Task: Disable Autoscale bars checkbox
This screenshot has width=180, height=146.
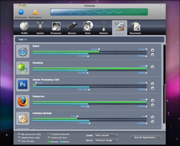Action: click(x=49, y=137)
